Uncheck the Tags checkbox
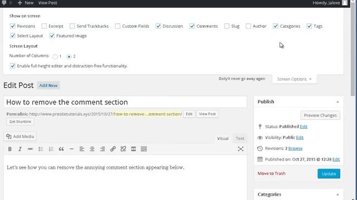This screenshot has height=200, width=357. pyautogui.click(x=309, y=26)
